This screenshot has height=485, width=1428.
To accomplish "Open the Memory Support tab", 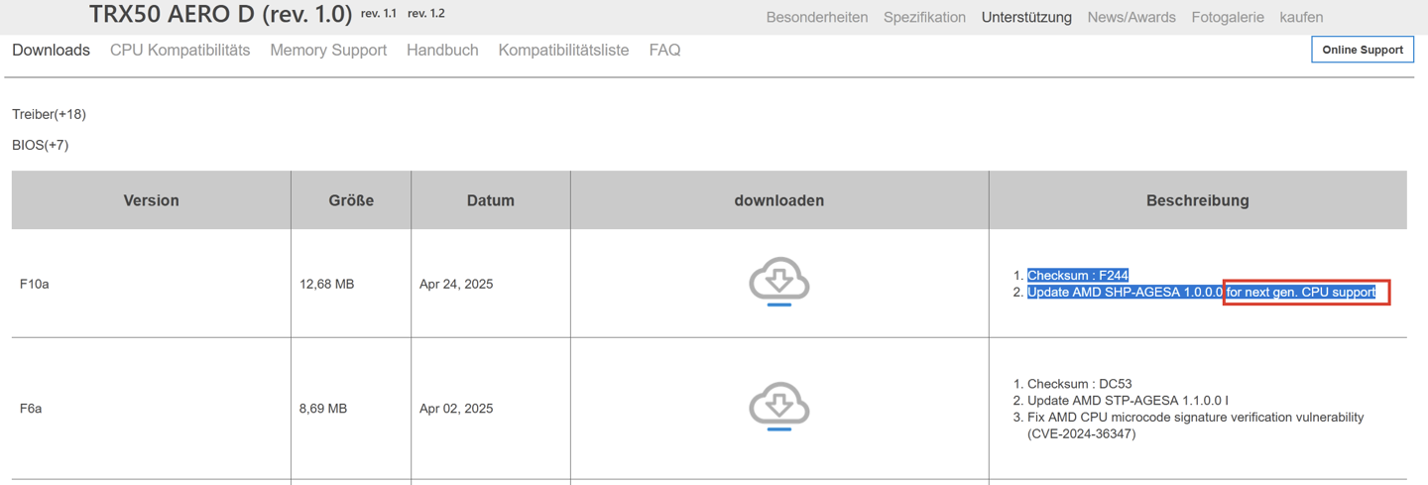I will (x=328, y=51).
